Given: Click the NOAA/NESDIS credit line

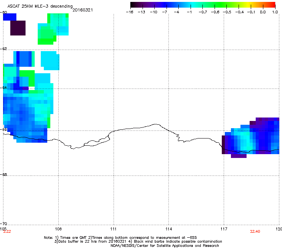Looking at the screenshot, I should [x=165, y=245].
